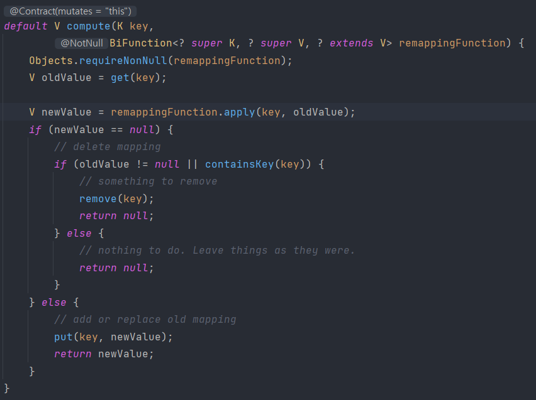Click the 'default' keyword

(x=26, y=26)
